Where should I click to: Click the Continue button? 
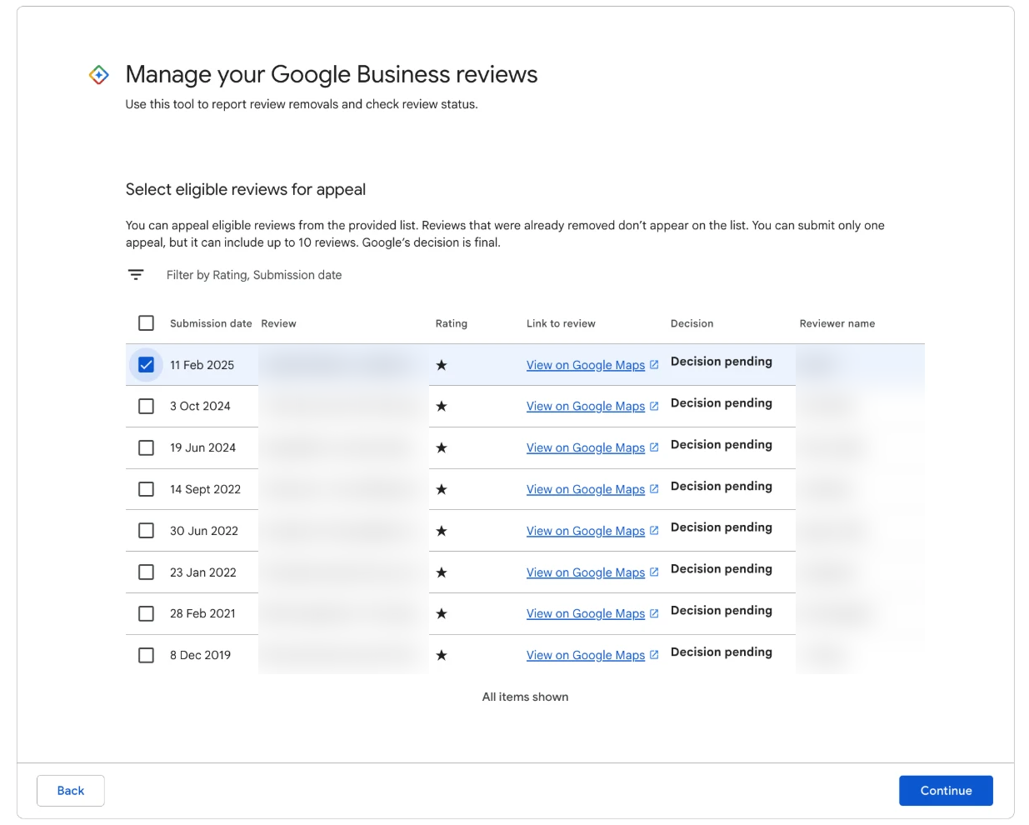pyautogui.click(x=946, y=791)
